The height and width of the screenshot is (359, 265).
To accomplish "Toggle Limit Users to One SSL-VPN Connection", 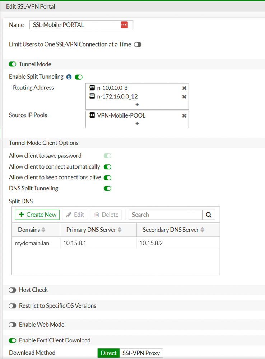I will click(x=138, y=45).
